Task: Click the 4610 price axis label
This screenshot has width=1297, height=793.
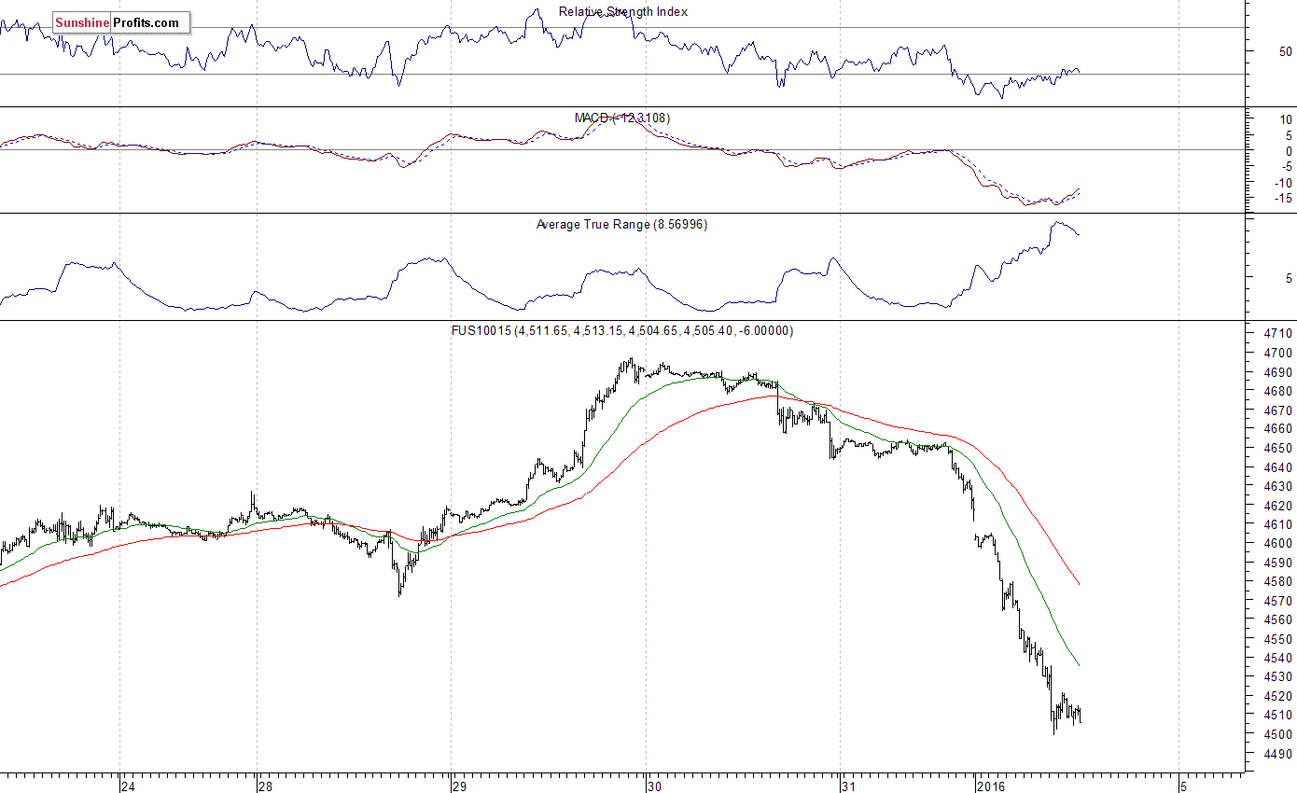Action: point(1279,525)
